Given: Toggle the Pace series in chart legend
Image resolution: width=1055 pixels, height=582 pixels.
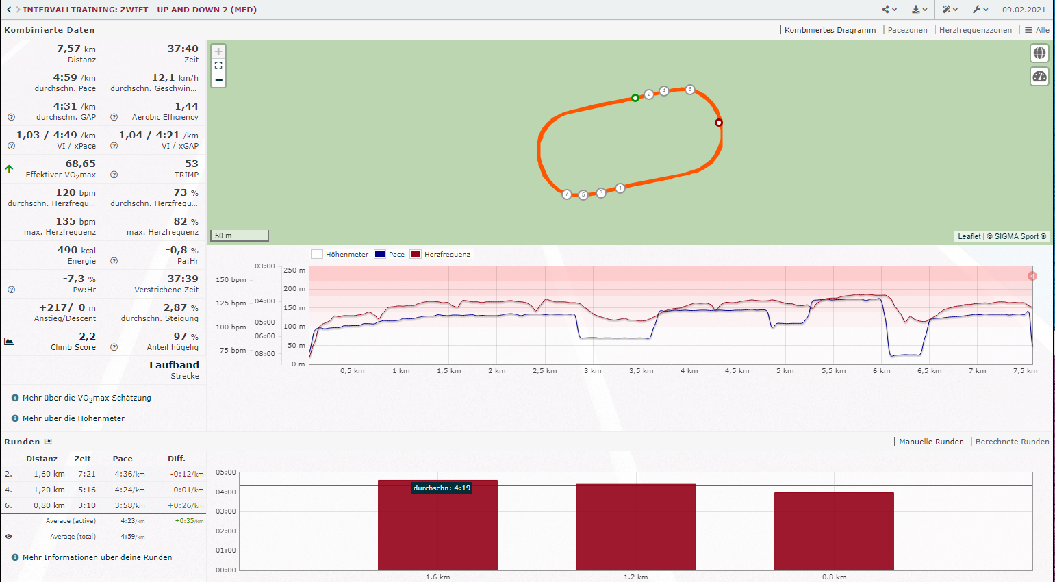Looking at the screenshot, I should click(x=390, y=254).
